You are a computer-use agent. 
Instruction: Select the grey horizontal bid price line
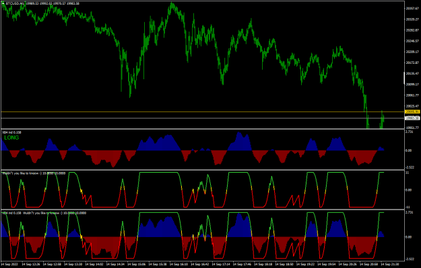tap(203, 118)
